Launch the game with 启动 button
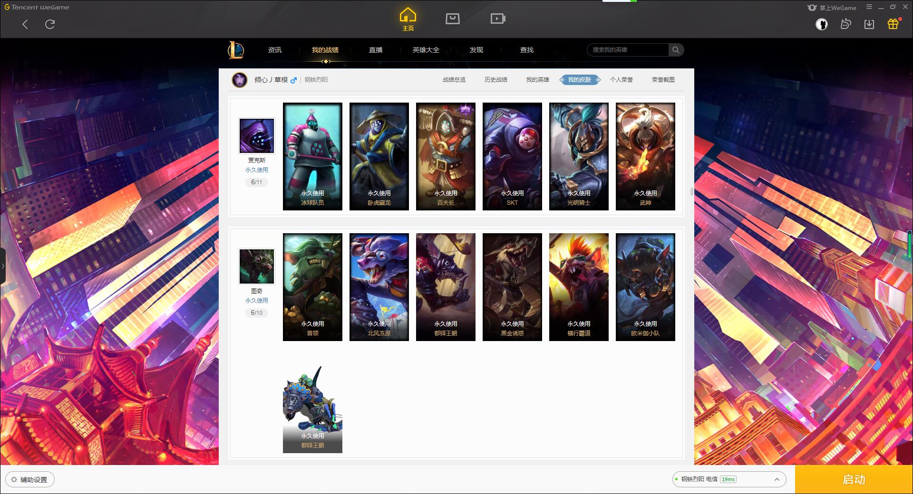The height and width of the screenshot is (494, 913). tap(854, 479)
